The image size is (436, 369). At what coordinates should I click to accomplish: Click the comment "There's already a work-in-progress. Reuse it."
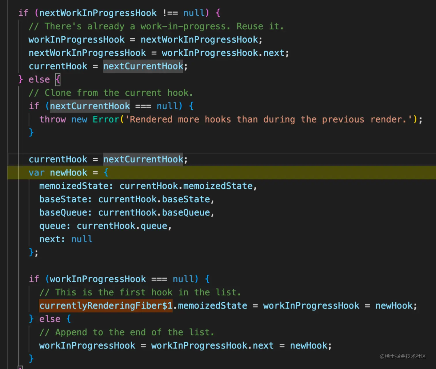coord(156,26)
